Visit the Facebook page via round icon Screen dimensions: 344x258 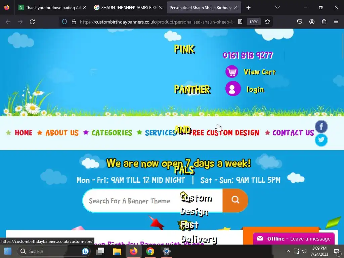pyautogui.click(x=321, y=127)
